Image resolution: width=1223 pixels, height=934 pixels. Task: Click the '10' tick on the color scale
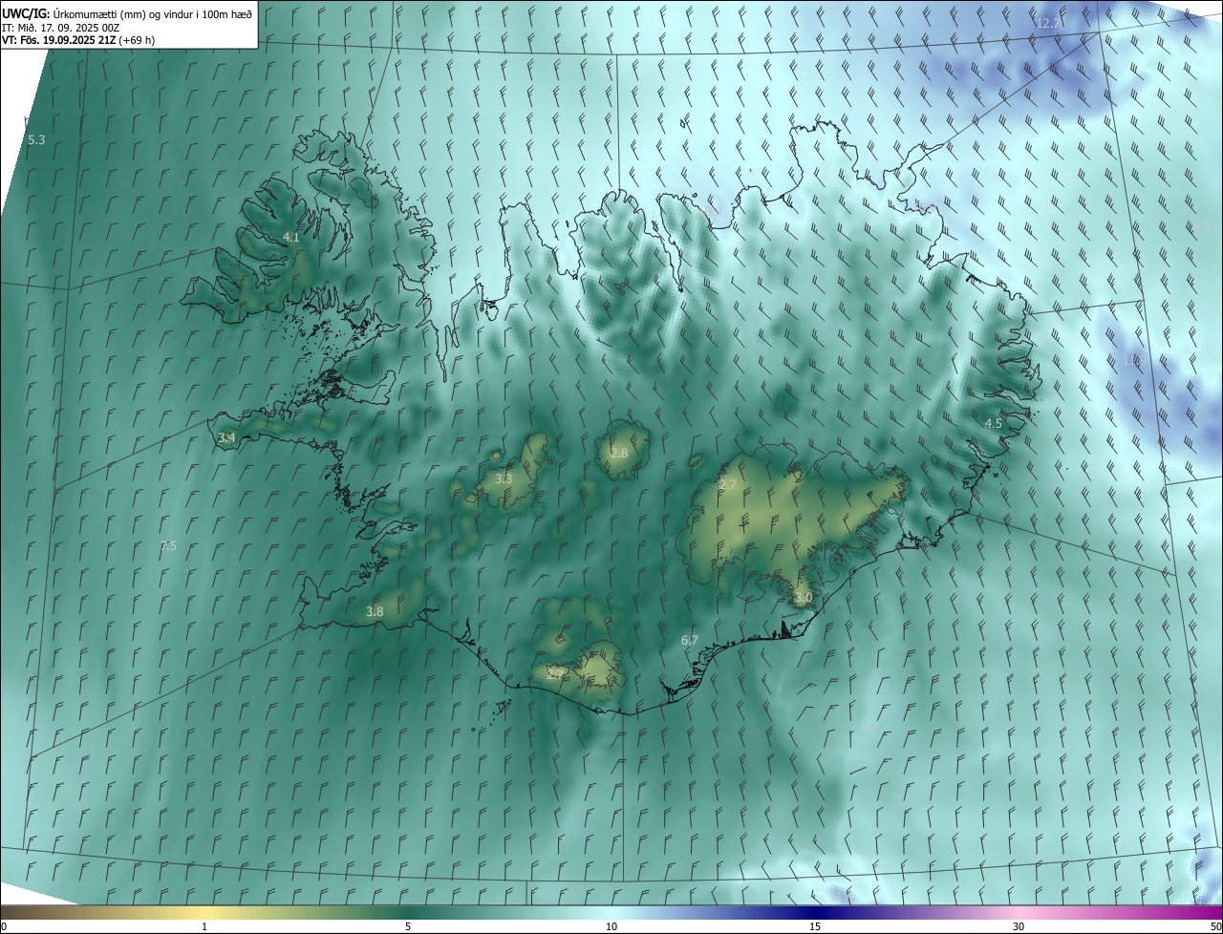point(611,926)
